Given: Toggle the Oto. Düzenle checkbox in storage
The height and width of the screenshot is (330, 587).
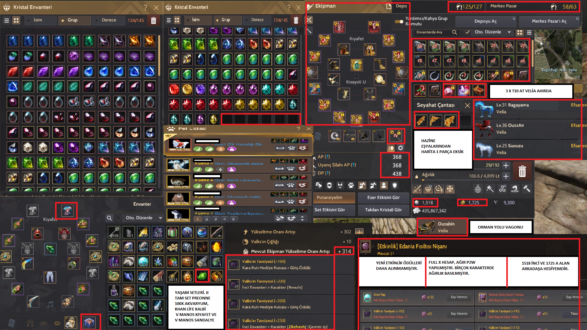Looking at the screenshot, I should (x=467, y=32).
